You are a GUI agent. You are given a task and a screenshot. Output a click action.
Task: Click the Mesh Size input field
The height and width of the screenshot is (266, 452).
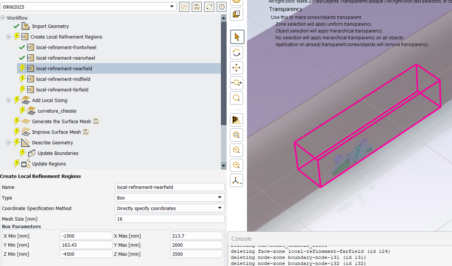pos(169,219)
